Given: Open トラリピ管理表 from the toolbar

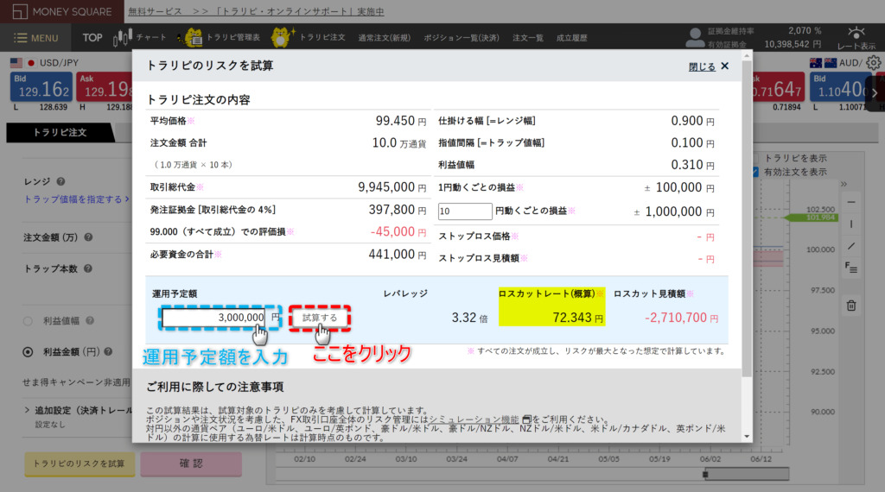Looking at the screenshot, I should tap(219, 38).
